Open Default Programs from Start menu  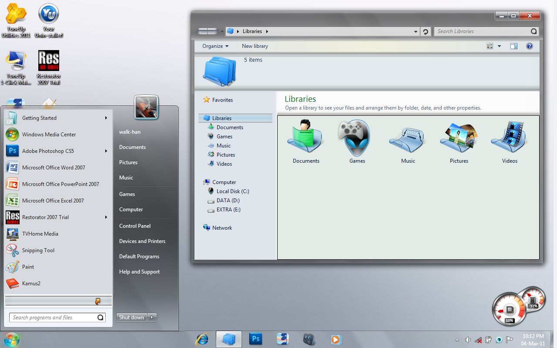(x=139, y=256)
